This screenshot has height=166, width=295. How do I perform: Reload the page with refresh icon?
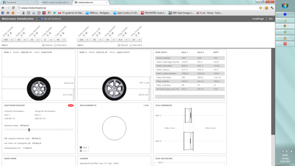point(14,7)
